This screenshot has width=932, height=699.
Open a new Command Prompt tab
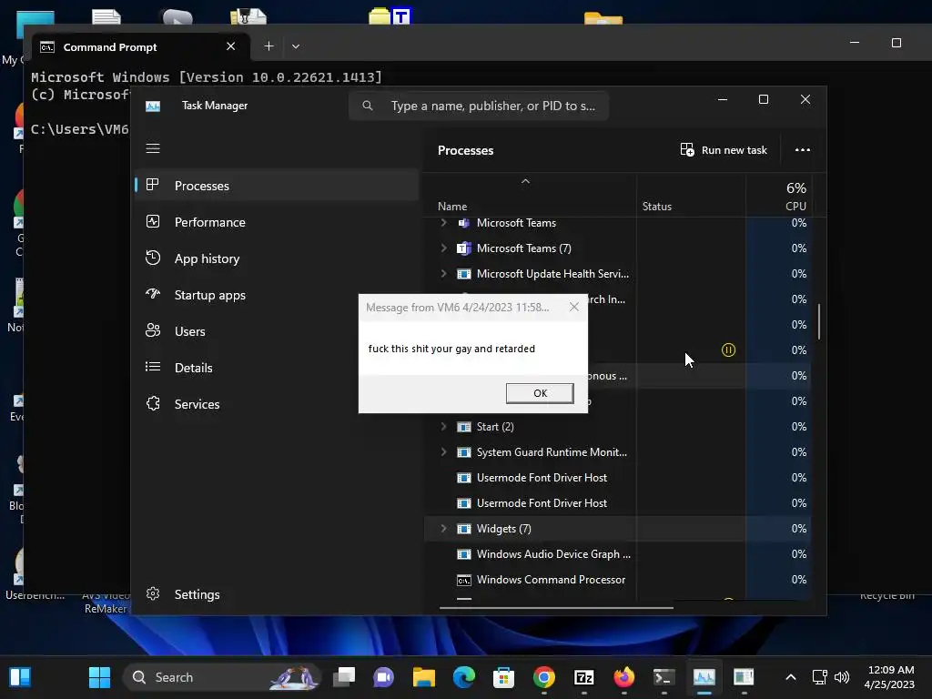click(268, 46)
